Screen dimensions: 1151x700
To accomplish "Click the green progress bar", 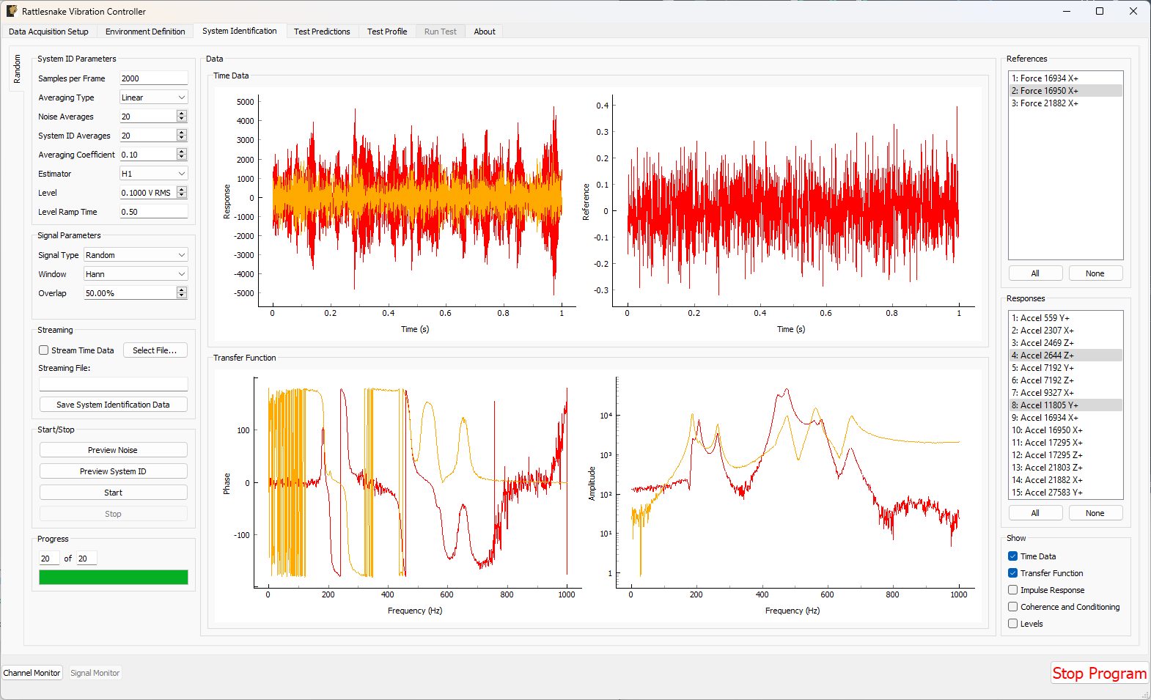I will [113, 578].
